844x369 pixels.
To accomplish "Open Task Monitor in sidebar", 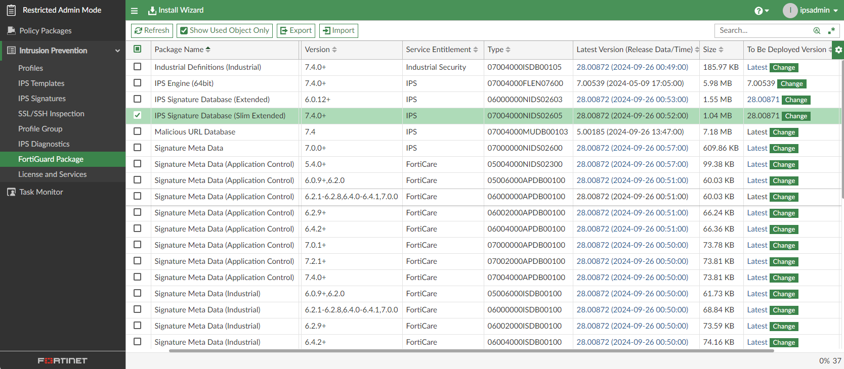I will [x=41, y=192].
